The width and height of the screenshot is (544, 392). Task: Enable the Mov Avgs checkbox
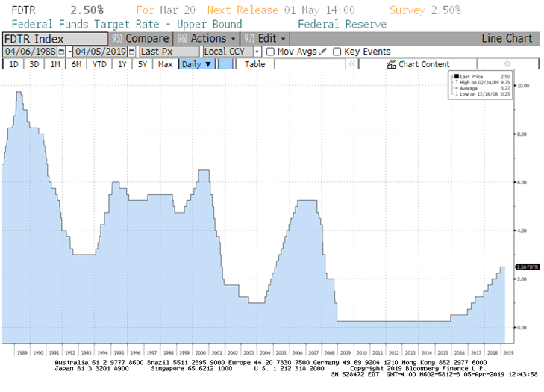270,52
